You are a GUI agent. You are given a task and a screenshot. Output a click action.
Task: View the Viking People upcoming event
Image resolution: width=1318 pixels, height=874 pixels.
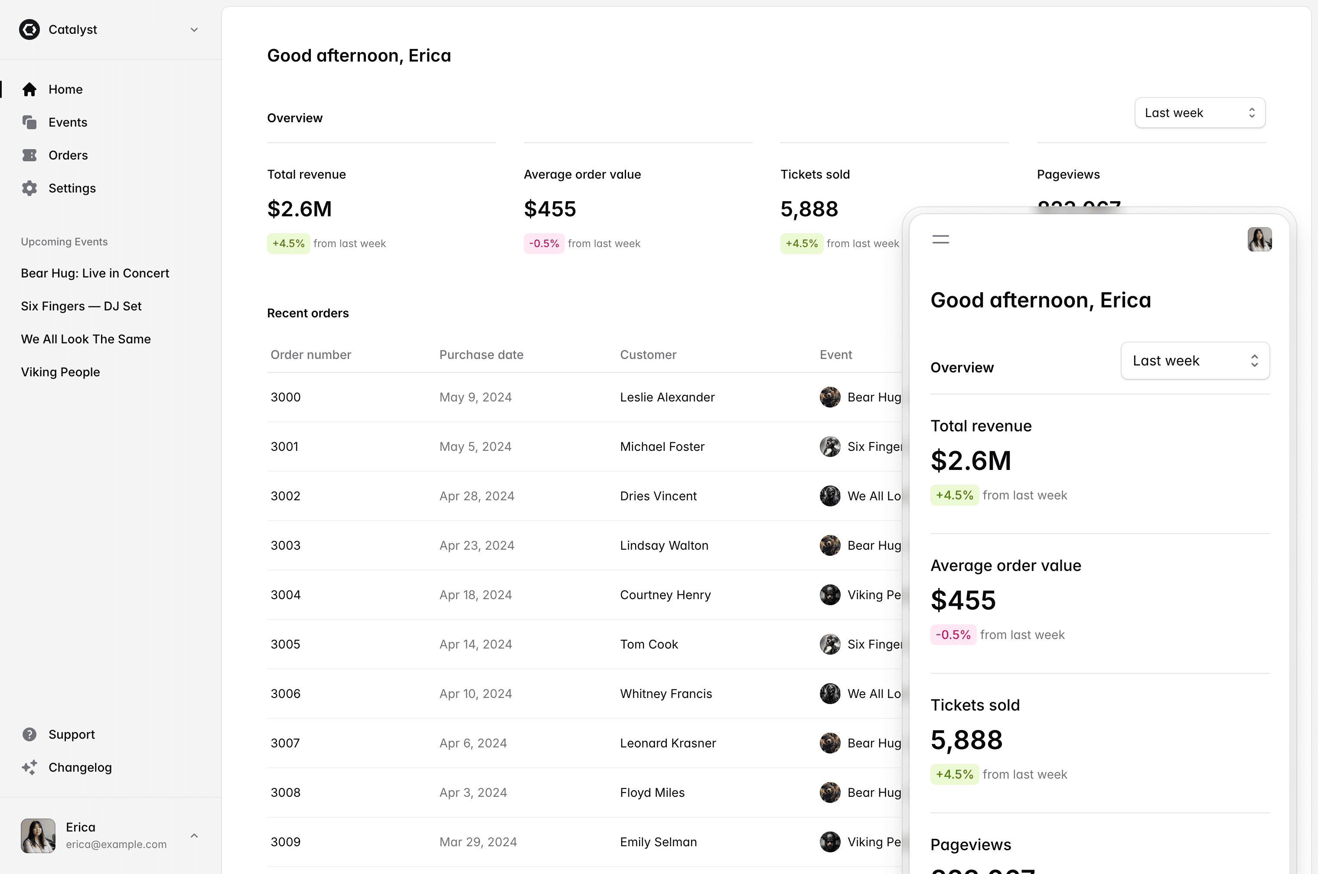61,372
